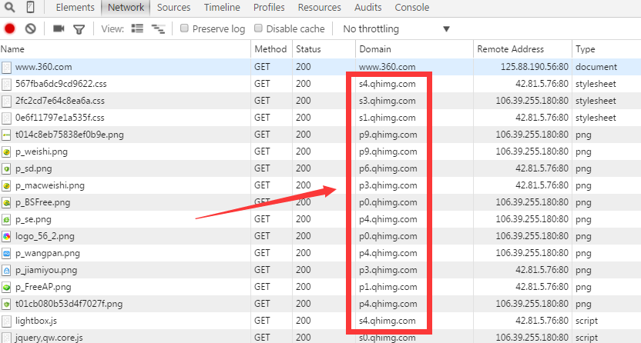
Task: Switch to the Elements tab
Action: (x=75, y=8)
